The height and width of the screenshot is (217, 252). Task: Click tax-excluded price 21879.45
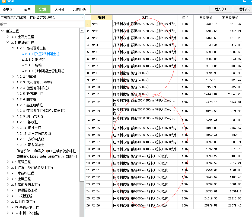pos(230,205)
